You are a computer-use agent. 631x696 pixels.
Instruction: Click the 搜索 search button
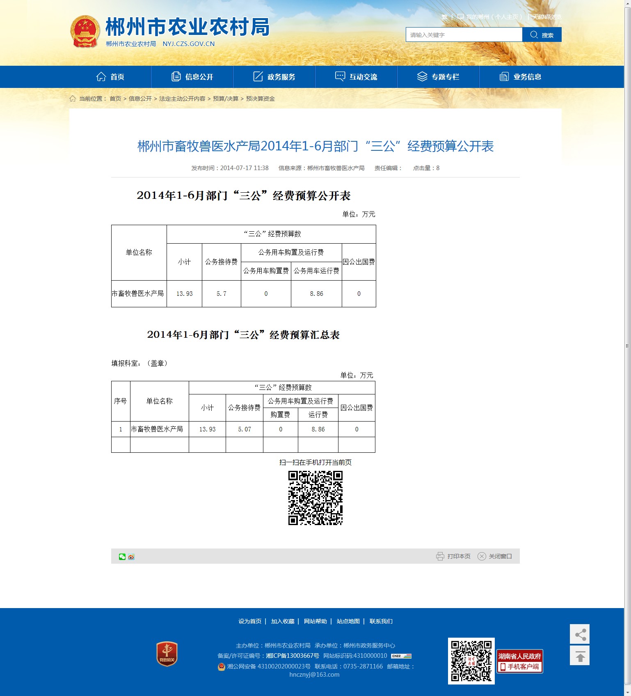click(x=542, y=35)
